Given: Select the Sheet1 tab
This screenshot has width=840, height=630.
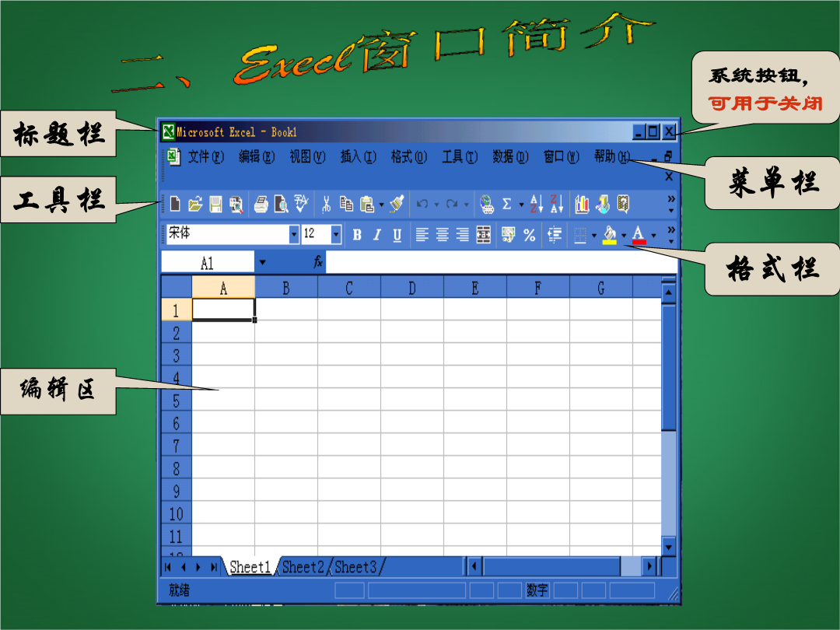Looking at the screenshot, I should coord(250,567).
